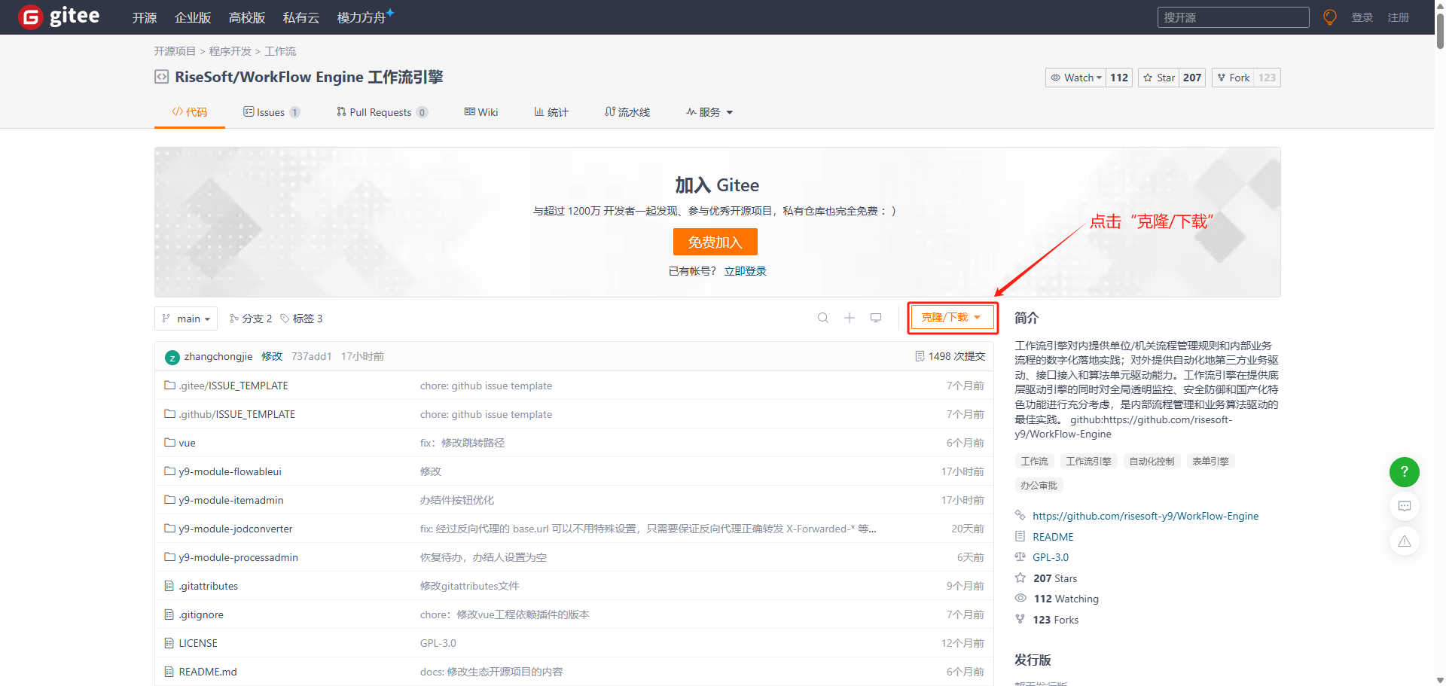Click the 登录 link in header
1446x686 pixels.
click(1362, 17)
